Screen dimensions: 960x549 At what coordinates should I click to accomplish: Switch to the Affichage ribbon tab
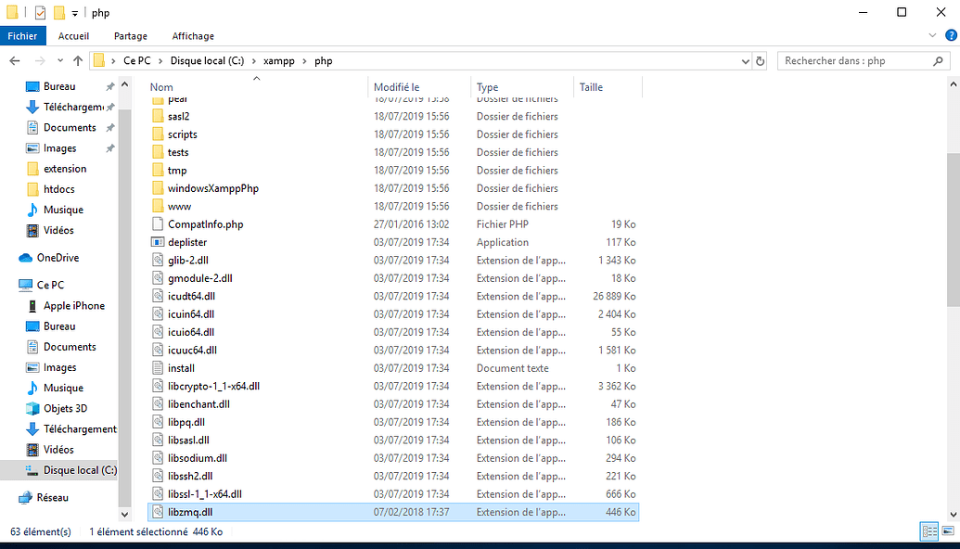pyautogui.click(x=193, y=36)
